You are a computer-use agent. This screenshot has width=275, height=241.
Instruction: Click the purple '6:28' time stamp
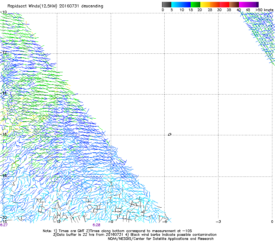97,225
